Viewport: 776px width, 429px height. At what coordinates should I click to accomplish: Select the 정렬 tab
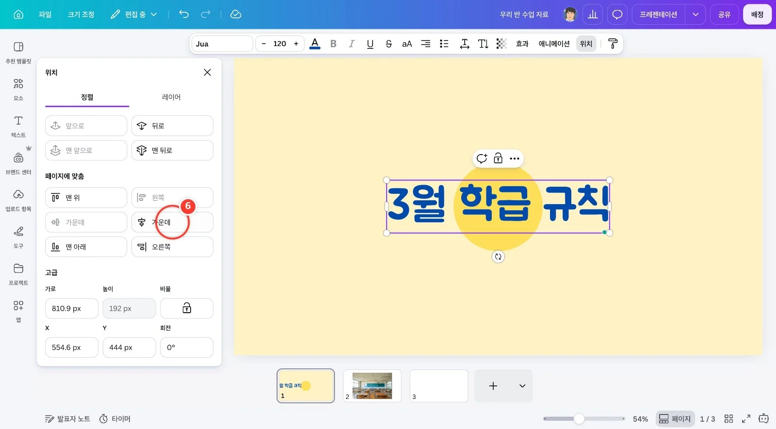pos(87,97)
